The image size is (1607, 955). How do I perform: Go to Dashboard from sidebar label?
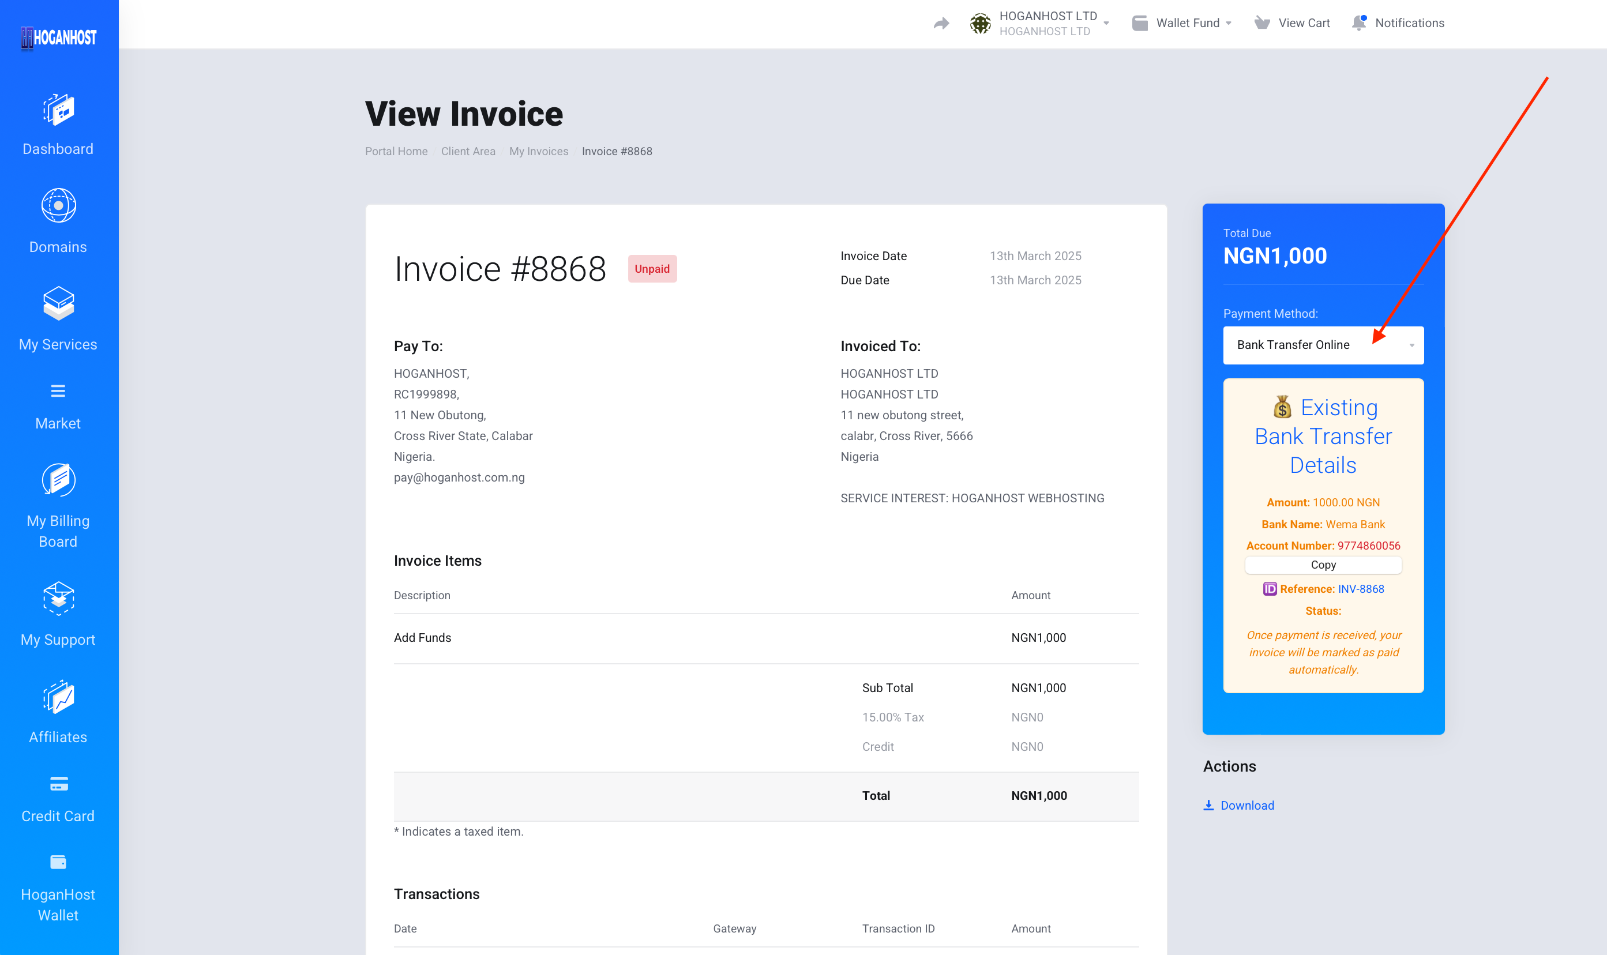point(58,149)
